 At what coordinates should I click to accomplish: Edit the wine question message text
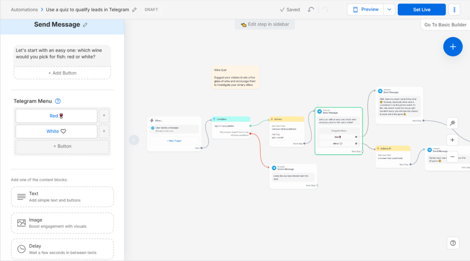(x=62, y=54)
